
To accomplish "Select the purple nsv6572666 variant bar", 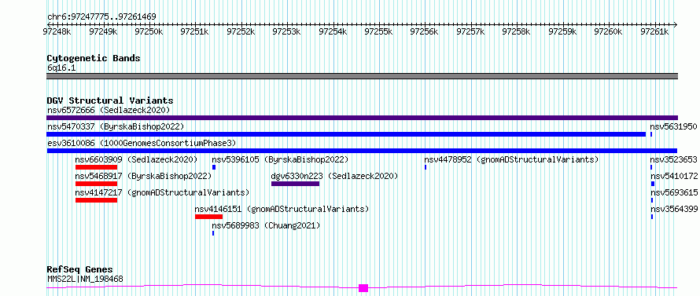I will pos(362,118).
